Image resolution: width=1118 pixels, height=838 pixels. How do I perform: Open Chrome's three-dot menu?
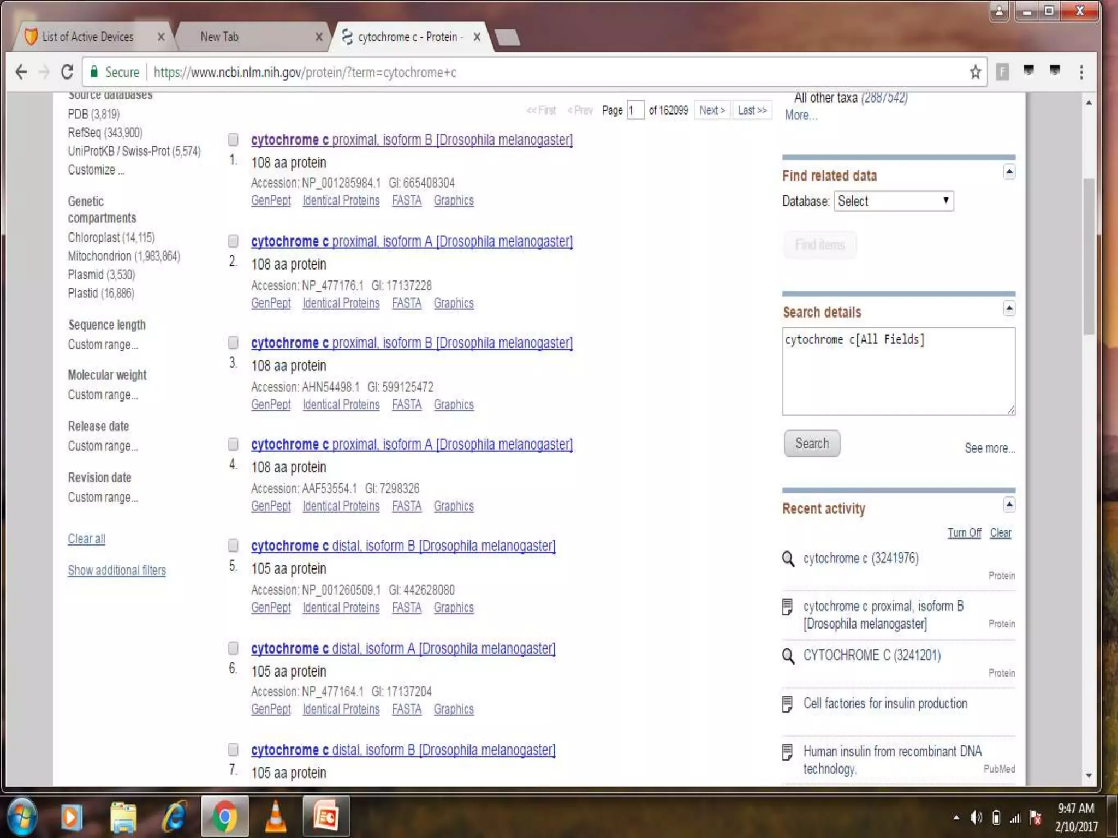coord(1081,72)
